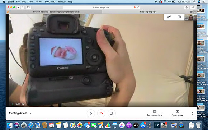Click your self-view video thumbnail
The width and height of the screenshot is (208, 130).
coord(190,17)
